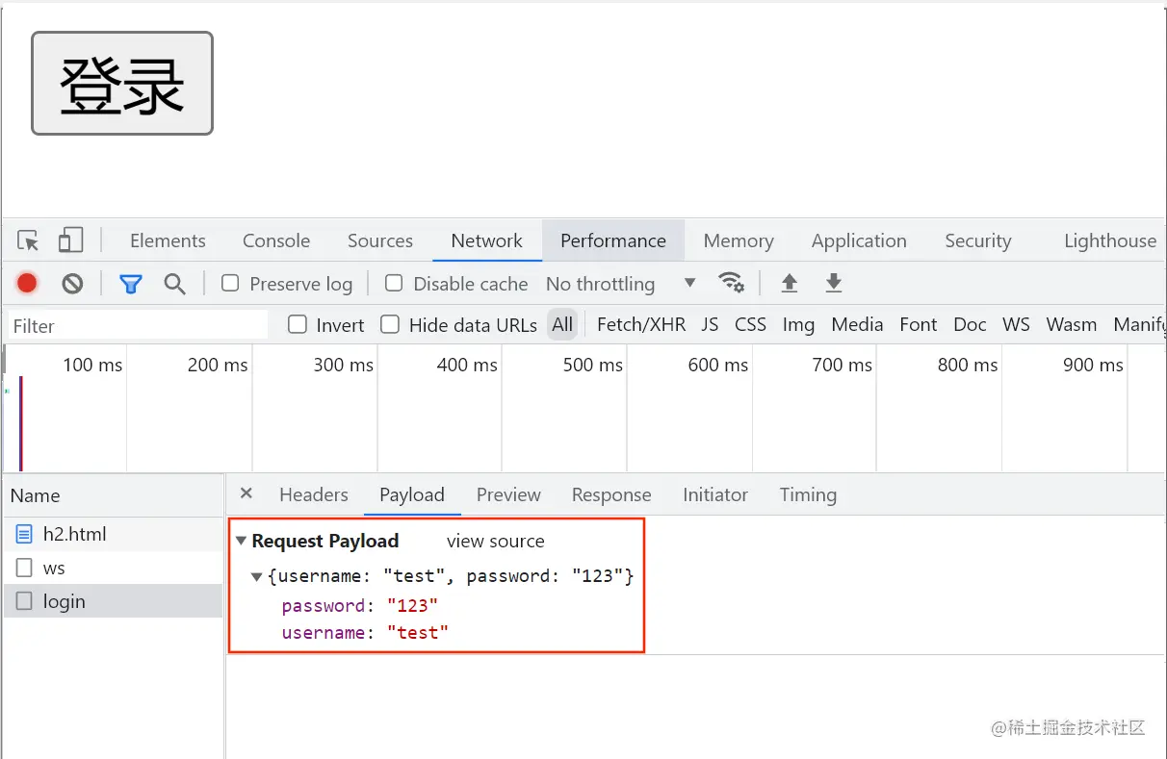Import HAR file upload arrow icon
Screen dimensions: 1167x759
tap(790, 283)
